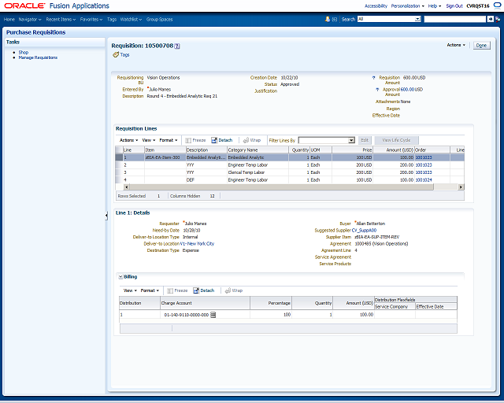This screenshot has width=504, height=403.
Task: Click help icon beside Requisition Amount
Action: [373, 78]
